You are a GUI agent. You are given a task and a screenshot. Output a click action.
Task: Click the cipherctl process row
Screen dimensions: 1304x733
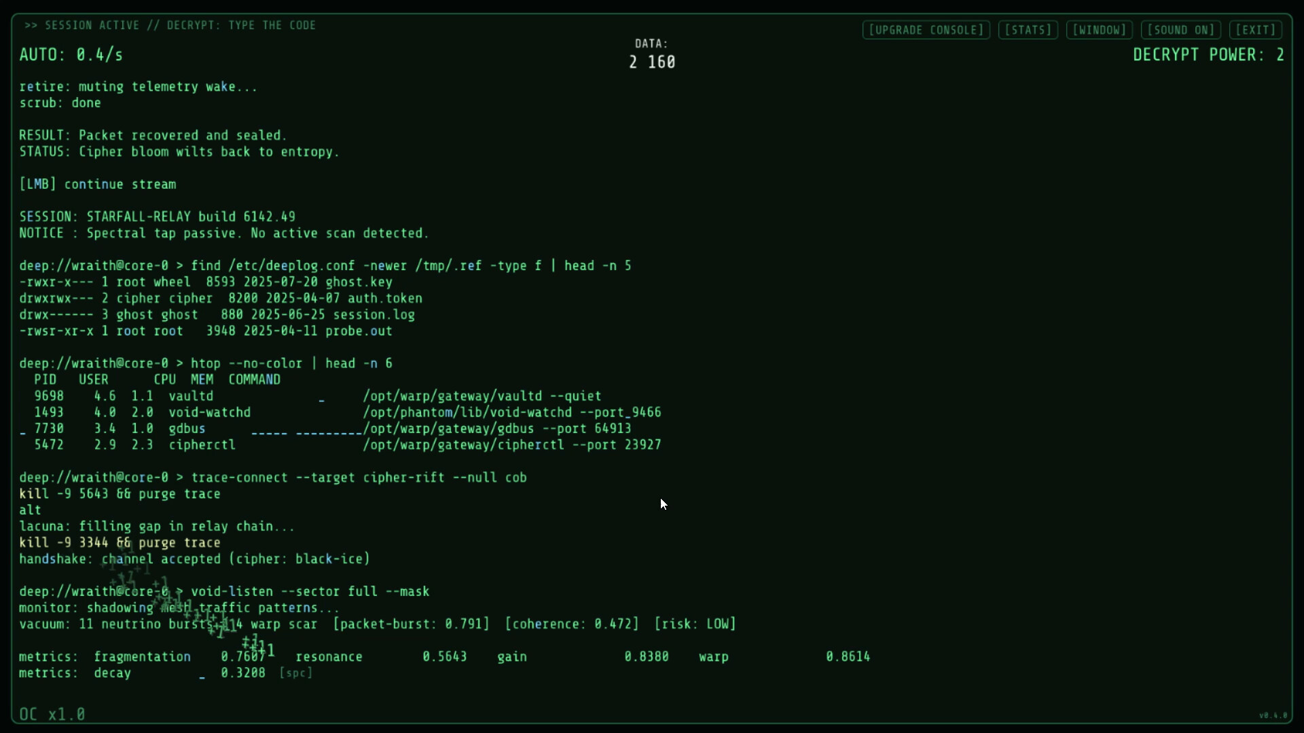coord(348,445)
